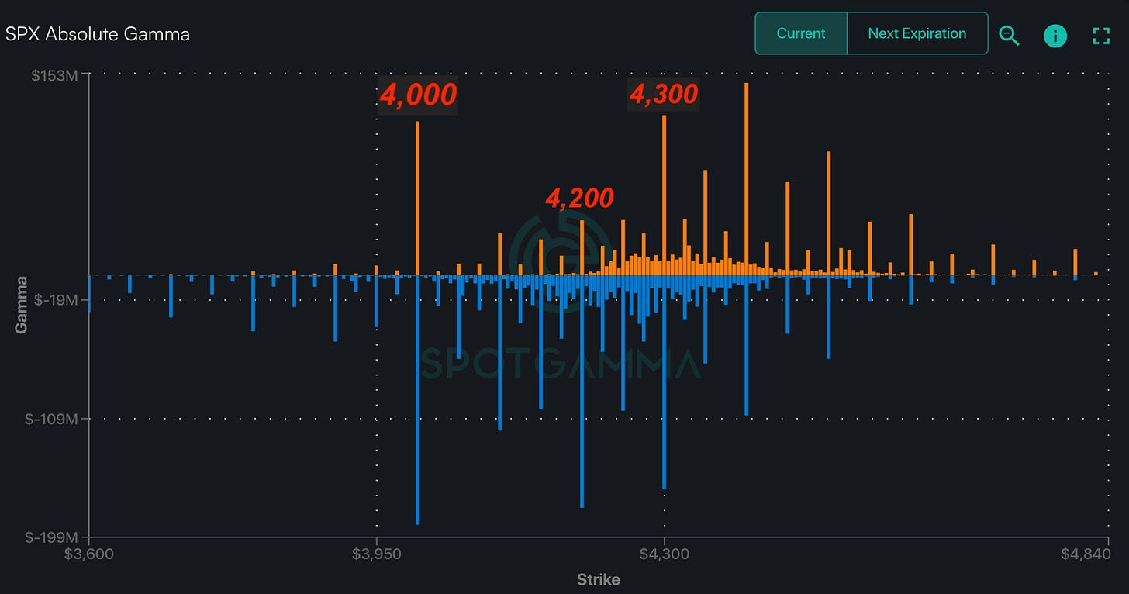Screen dimensions: 1129x594
Task: Click the zoom-out magnifier icon
Action: 1009,35
